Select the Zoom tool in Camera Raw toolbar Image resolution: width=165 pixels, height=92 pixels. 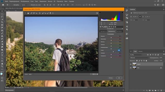pos(26,13)
